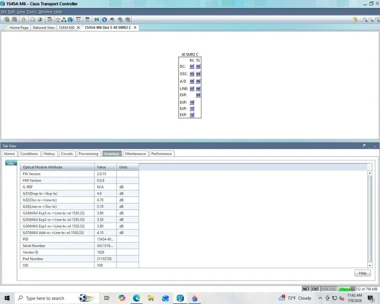Open the Tools menu
The image size is (380, 304).
[x=31, y=12]
